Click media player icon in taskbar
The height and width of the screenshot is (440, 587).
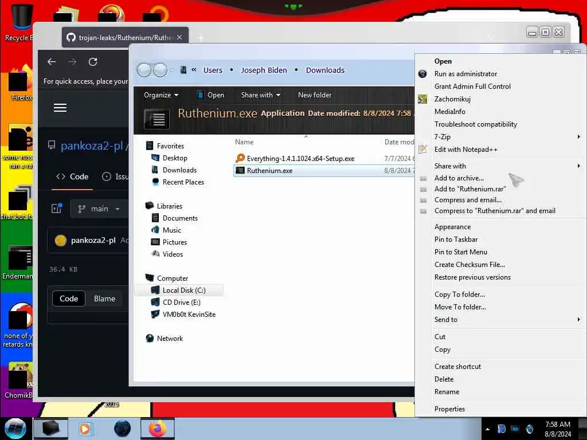(x=85, y=429)
